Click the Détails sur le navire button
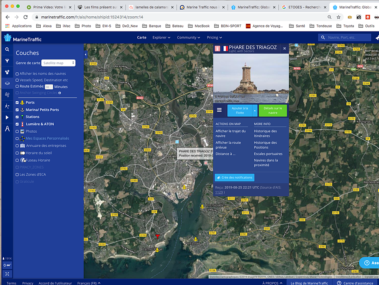 273,111
